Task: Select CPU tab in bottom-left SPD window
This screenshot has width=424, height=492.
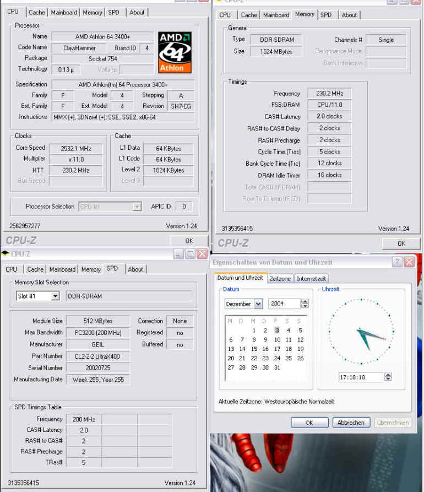Action: pos(12,269)
